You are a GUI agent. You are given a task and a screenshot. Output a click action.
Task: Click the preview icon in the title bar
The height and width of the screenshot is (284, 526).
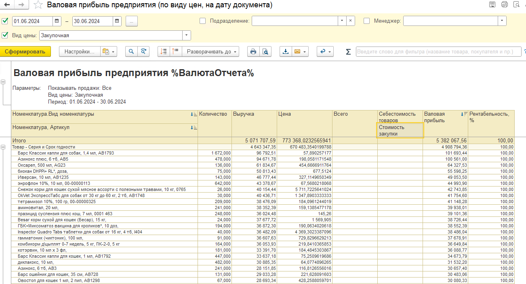click(516, 5)
